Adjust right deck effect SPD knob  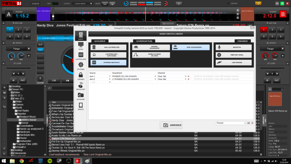tap(275, 56)
